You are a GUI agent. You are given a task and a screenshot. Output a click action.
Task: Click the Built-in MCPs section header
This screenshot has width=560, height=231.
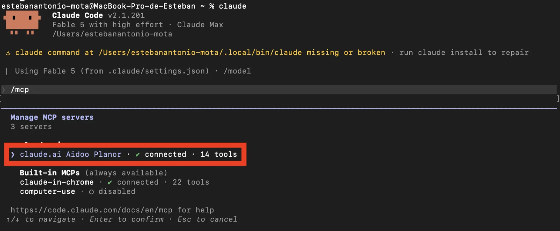click(x=50, y=173)
